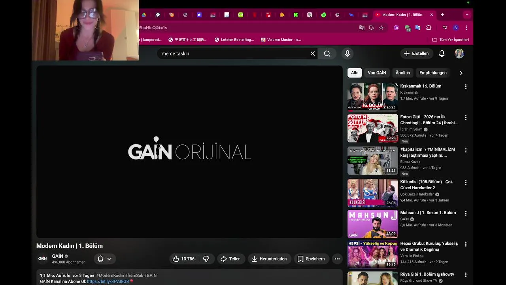Viewport: 506px width, 285px height.
Task: Dislike the video with thumbs down
Action: pos(206,259)
